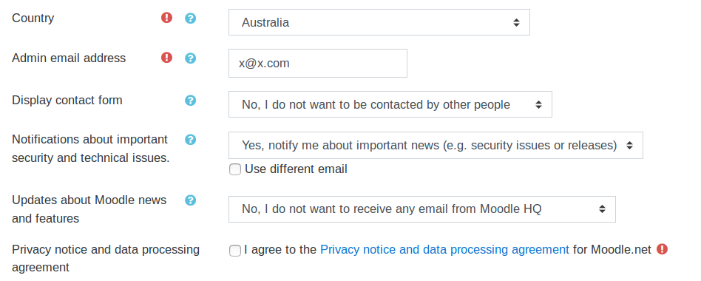
Task: Open help for Admin email address
Action: pyautogui.click(x=191, y=58)
